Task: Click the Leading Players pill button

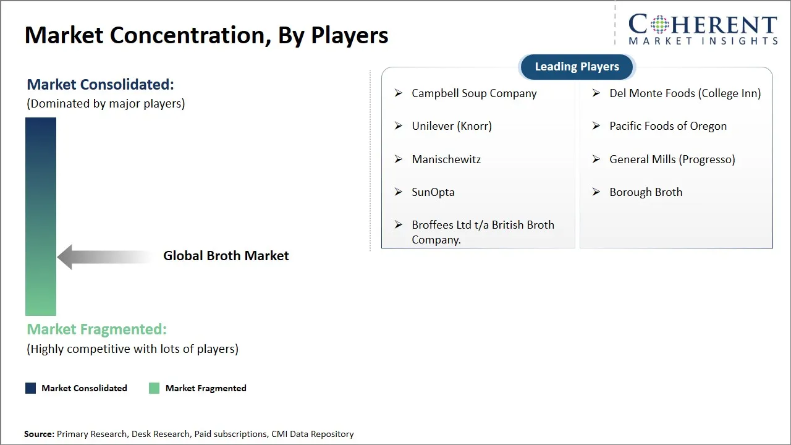Action: pos(577,67)
